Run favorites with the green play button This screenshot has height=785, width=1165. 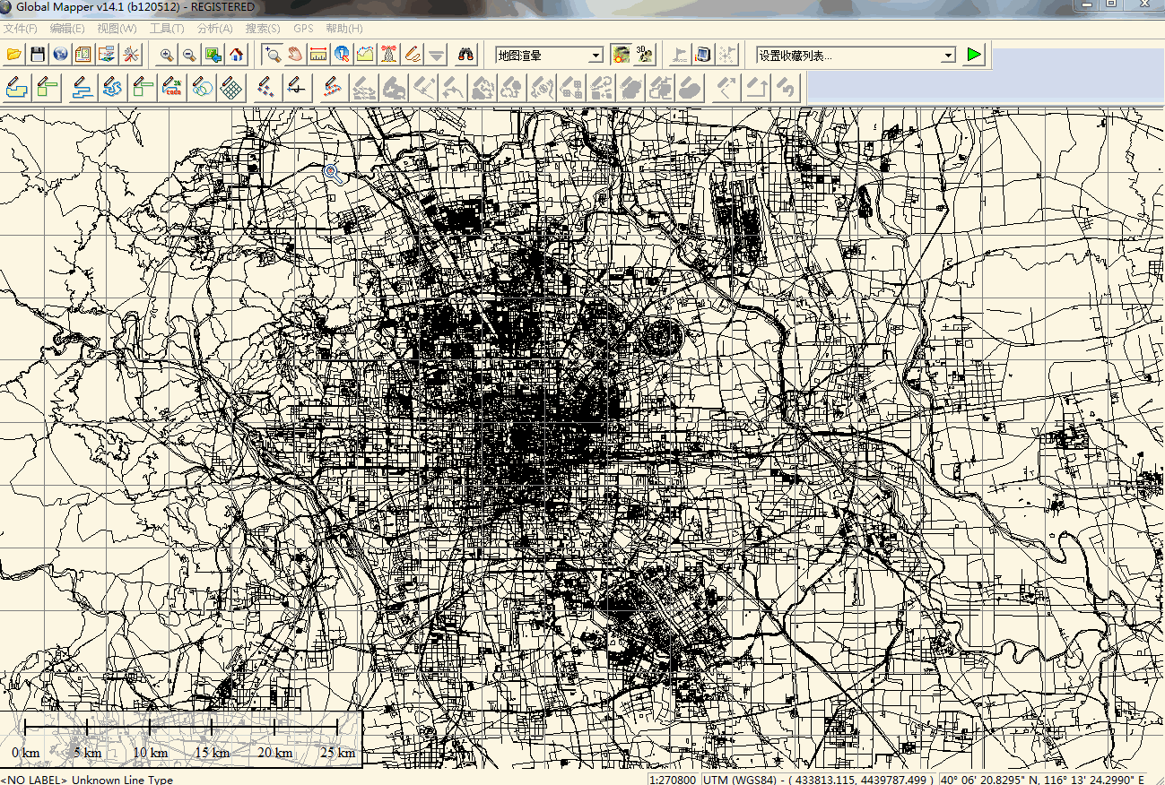[x=974, y=55]
